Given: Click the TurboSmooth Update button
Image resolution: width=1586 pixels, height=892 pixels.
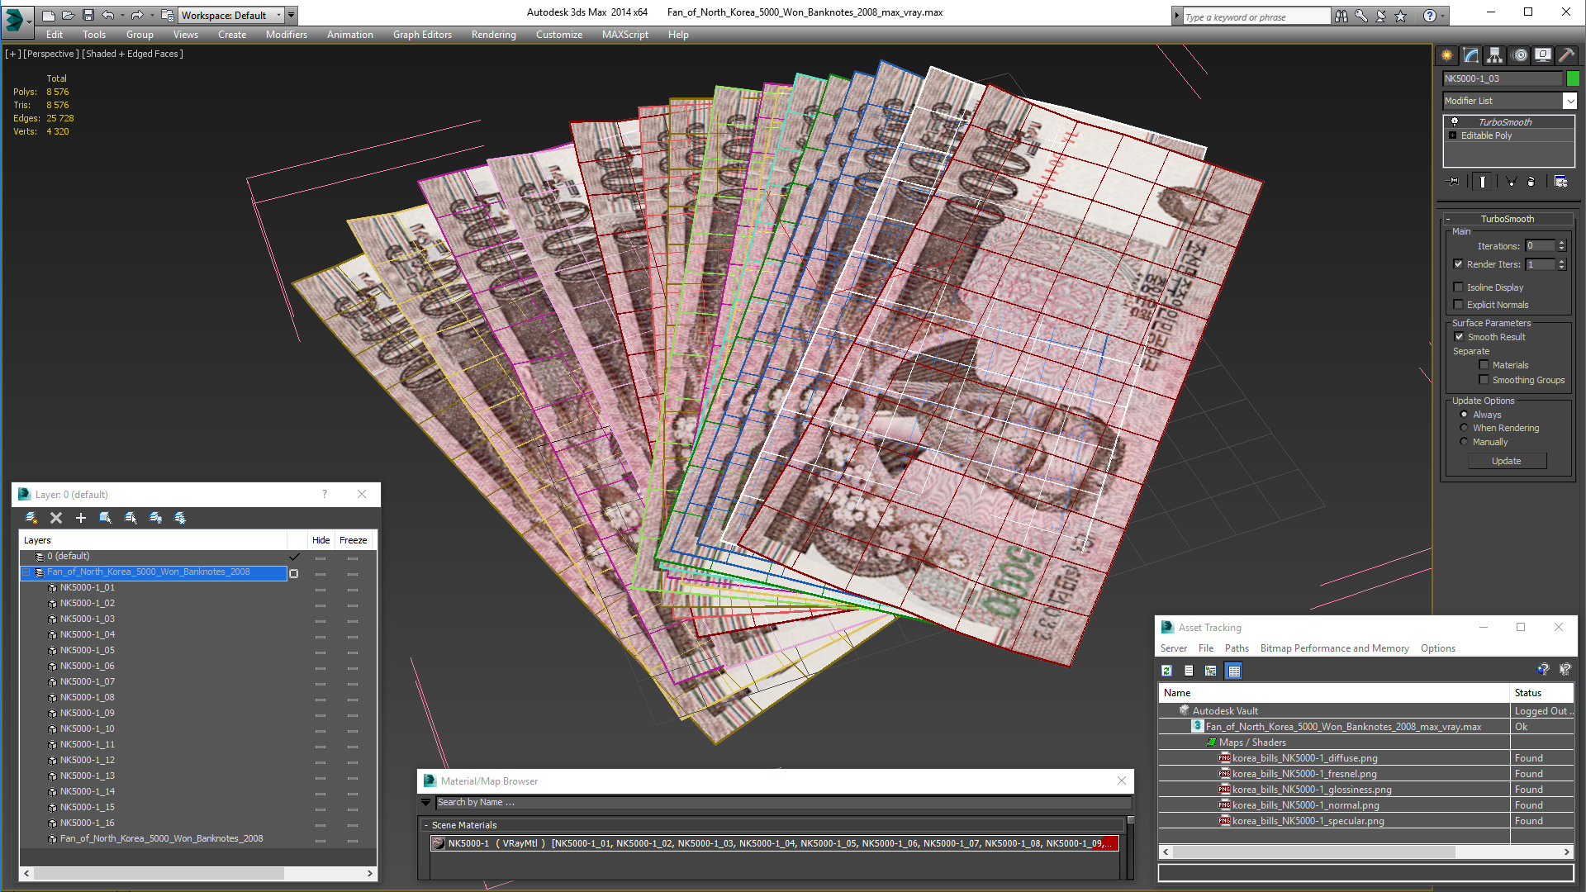Looking at the screenshot, I should tap(1506, 461).
